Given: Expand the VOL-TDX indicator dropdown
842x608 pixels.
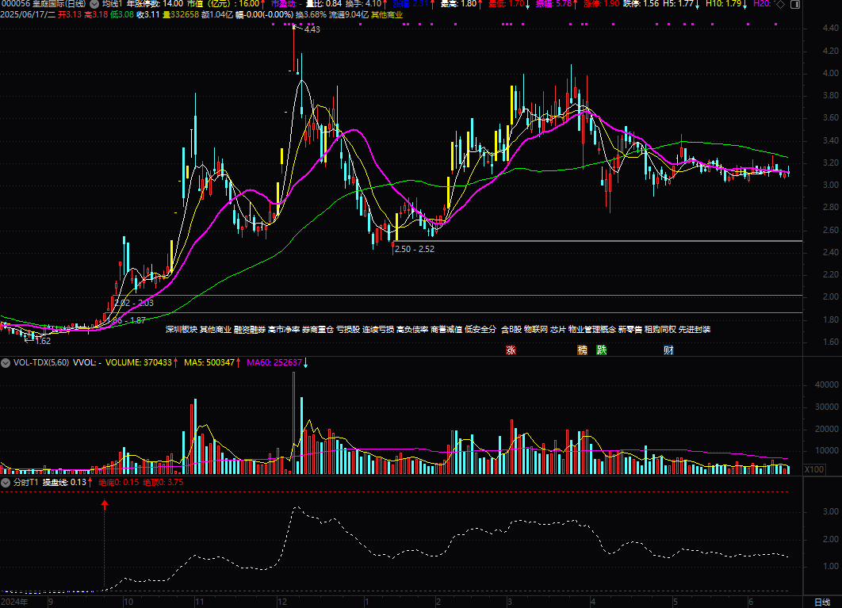Looking at the screenshot, I should (6, 363).
